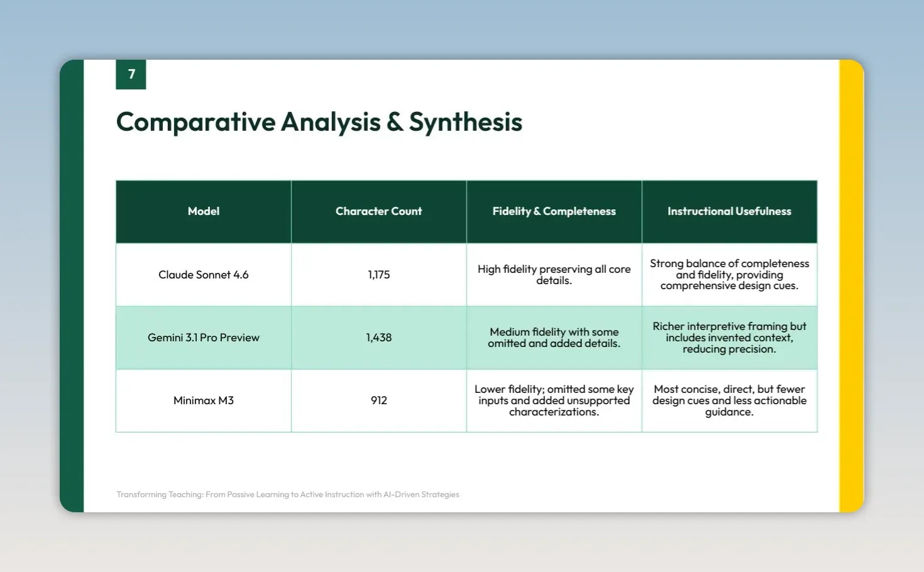Select 'Most concise, direct' cell

729,400
